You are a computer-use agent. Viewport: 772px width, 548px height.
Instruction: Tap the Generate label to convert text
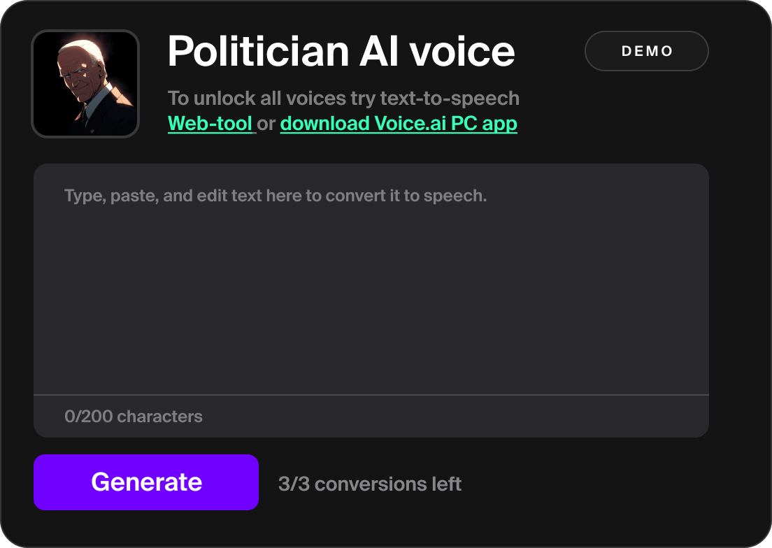click(x=147, y=482)
